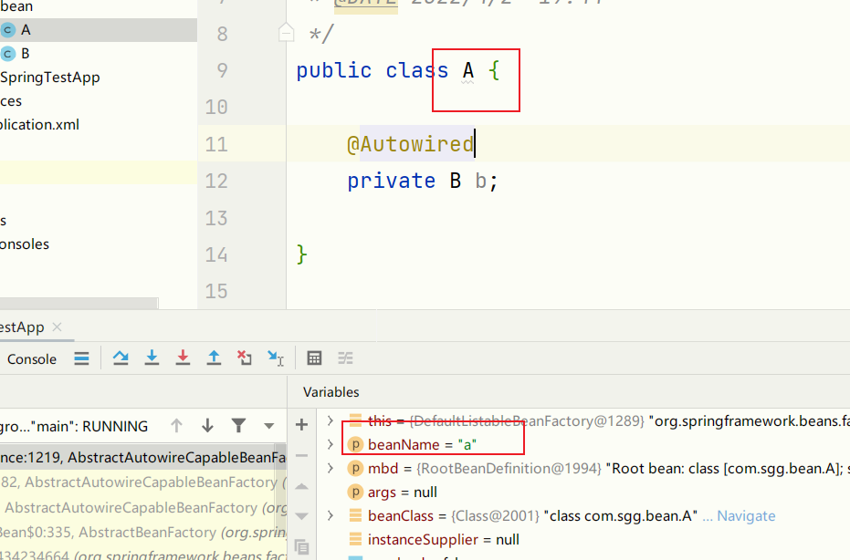Select stack frame ending 82, AbstractAutowireCapableBeanFactory

(x=143, y=482)
